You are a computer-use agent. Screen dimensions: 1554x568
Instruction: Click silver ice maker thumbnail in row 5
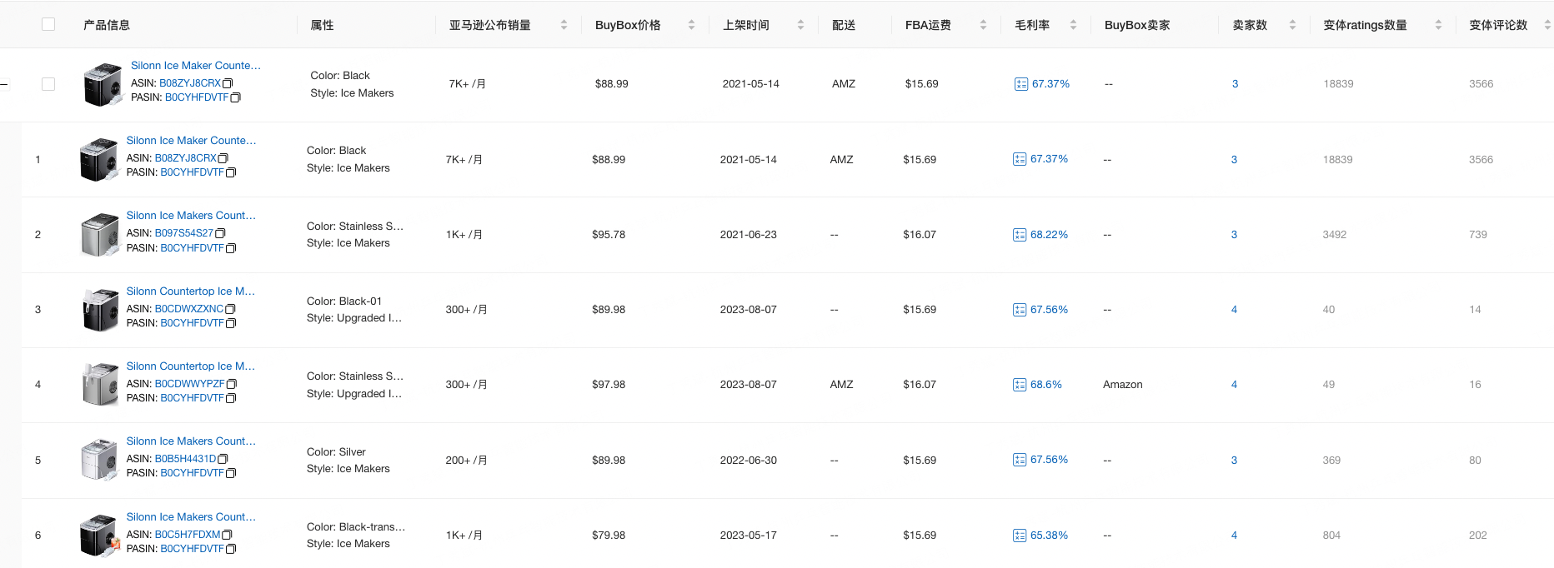(x=100, y=460)
